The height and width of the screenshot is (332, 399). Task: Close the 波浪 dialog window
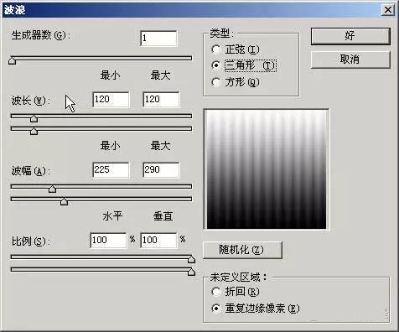click(388, 10)
